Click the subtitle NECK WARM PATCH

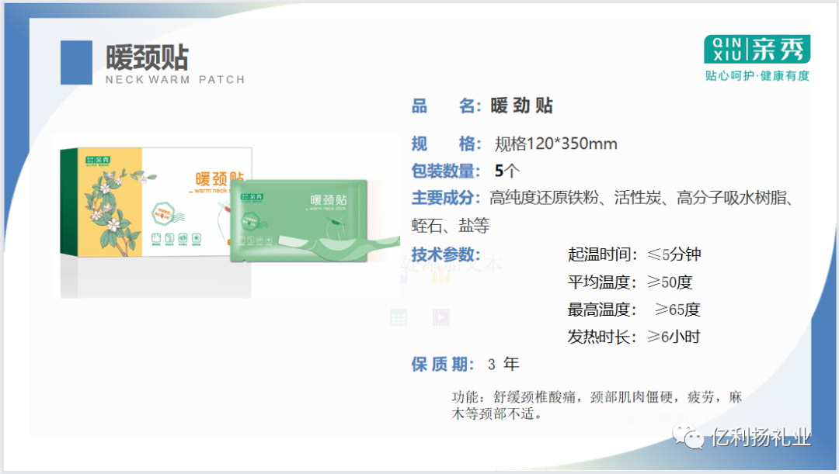(x=175, y=80)
